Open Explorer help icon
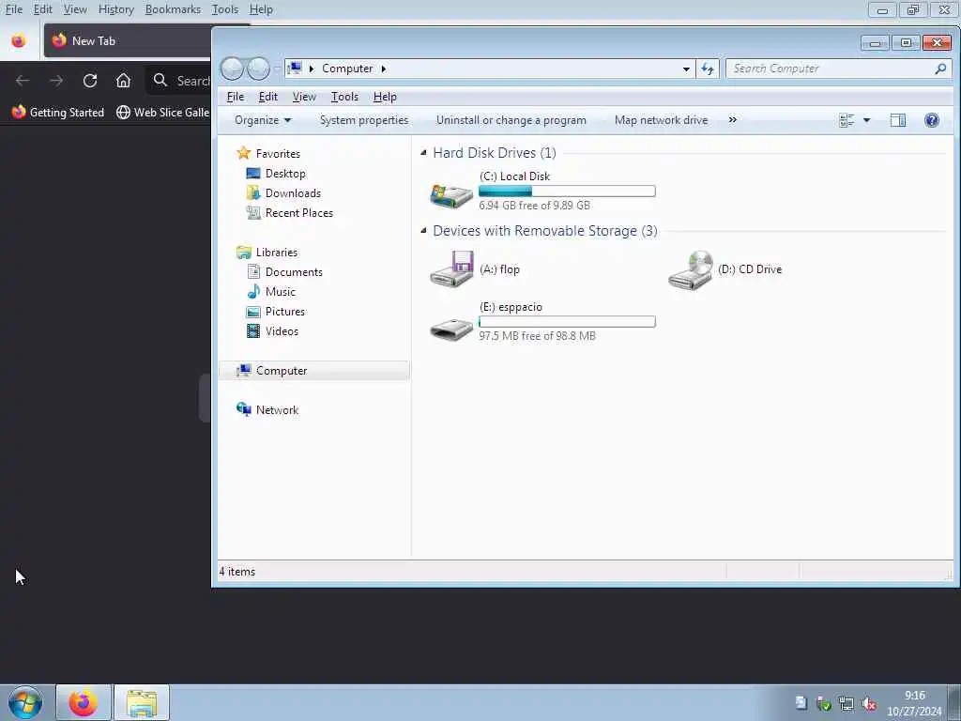Image resolution: width=961 pixels, height=721 pixels. click(932, 120)
